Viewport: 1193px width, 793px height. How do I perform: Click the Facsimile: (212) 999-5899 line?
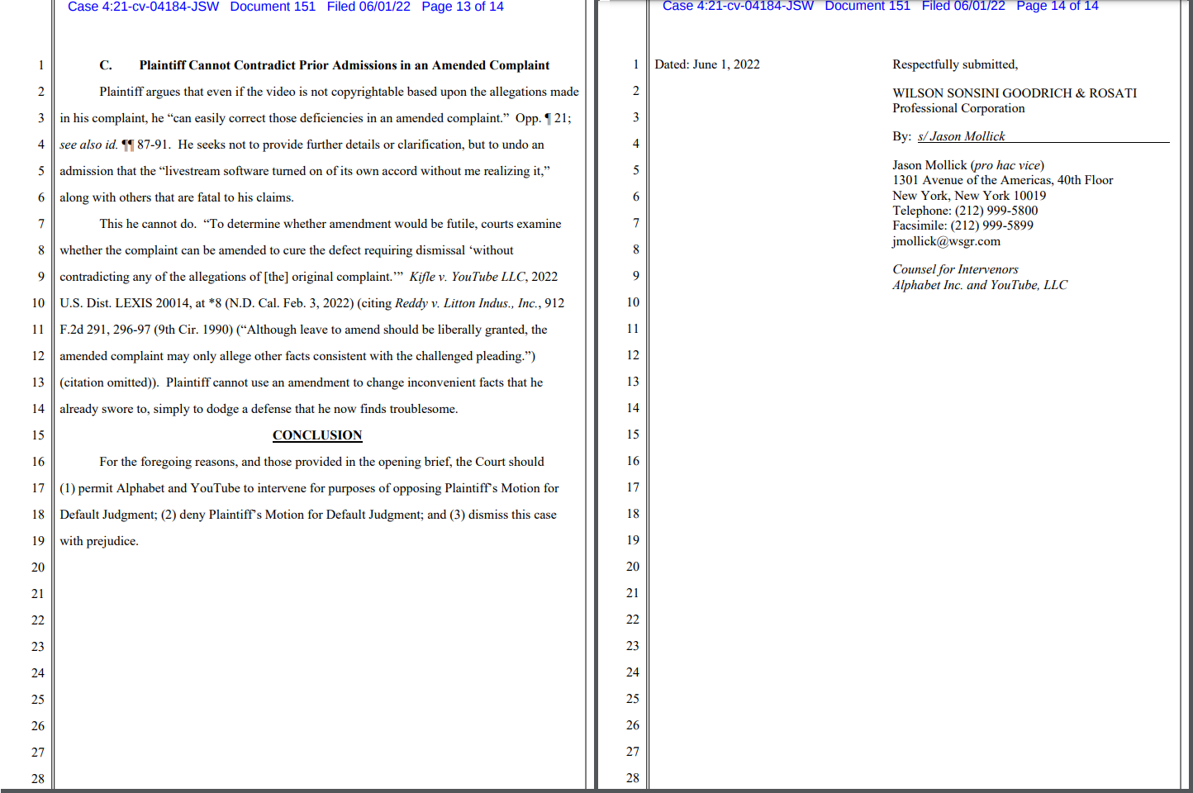962,226
